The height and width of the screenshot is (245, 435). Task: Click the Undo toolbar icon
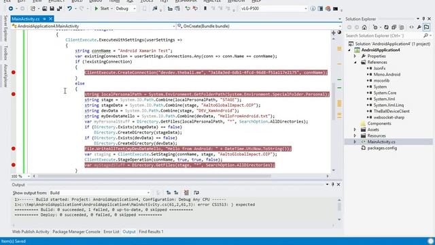pos(69,9)
